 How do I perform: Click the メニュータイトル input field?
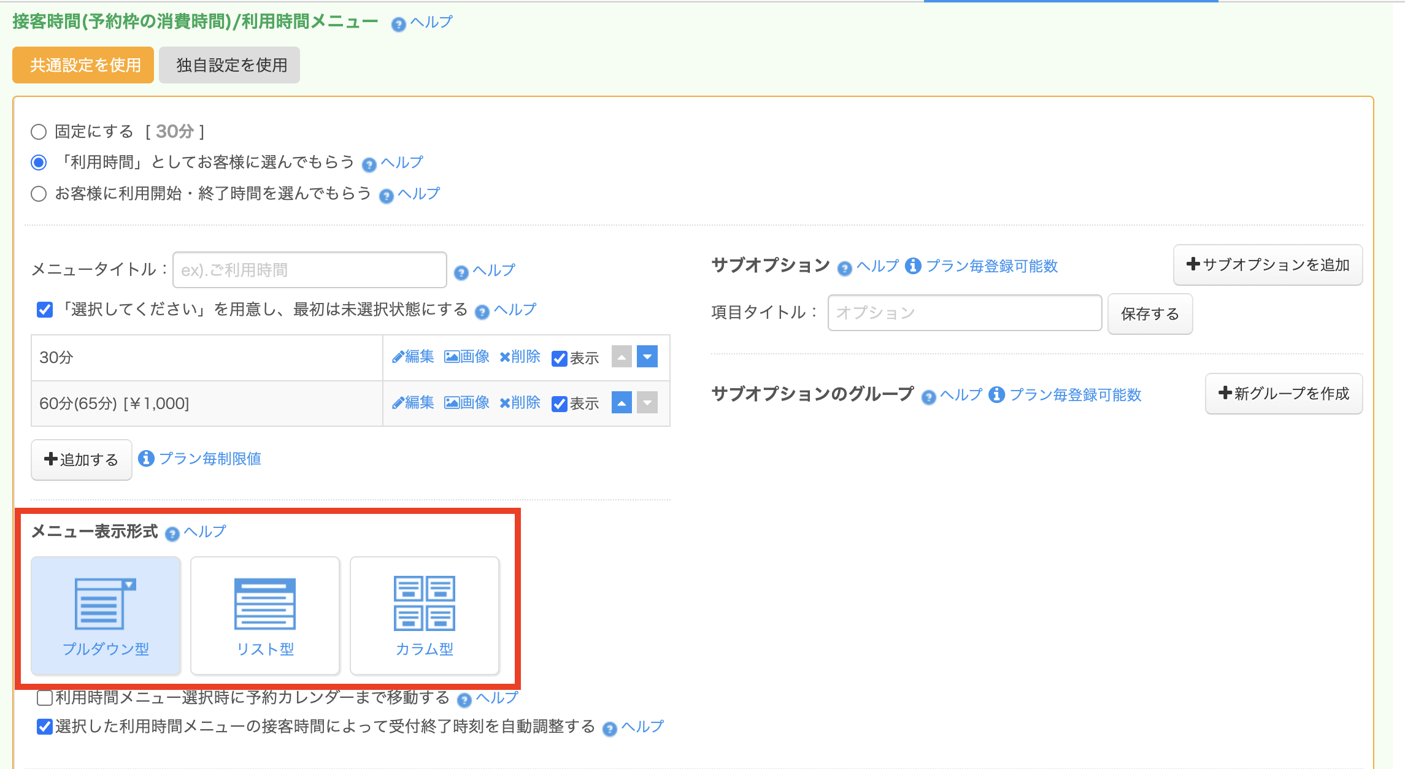pyautogui.click(x=309, y=270)
